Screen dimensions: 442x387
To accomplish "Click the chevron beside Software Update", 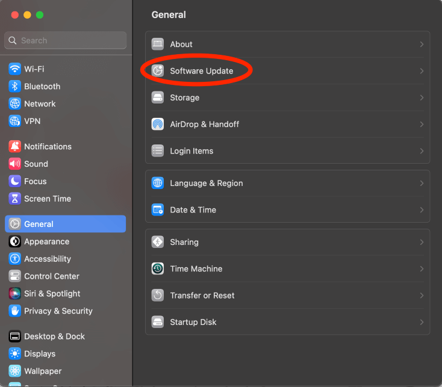I will click(422, 71).
